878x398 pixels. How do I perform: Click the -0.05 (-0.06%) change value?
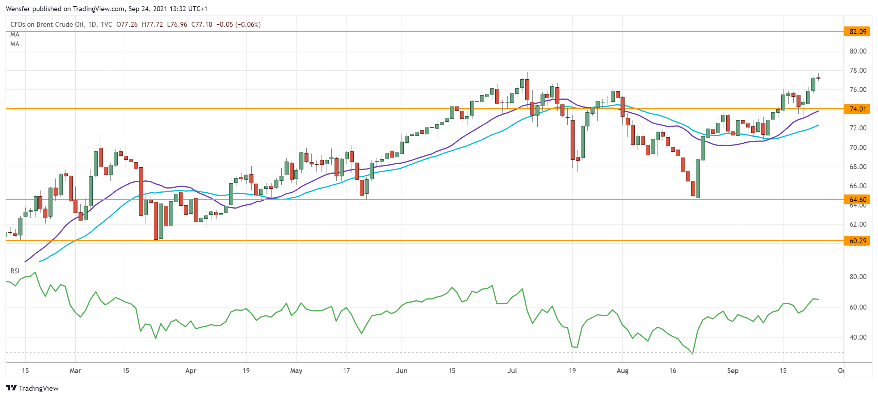pyautogui.click(x=238, y=24)
